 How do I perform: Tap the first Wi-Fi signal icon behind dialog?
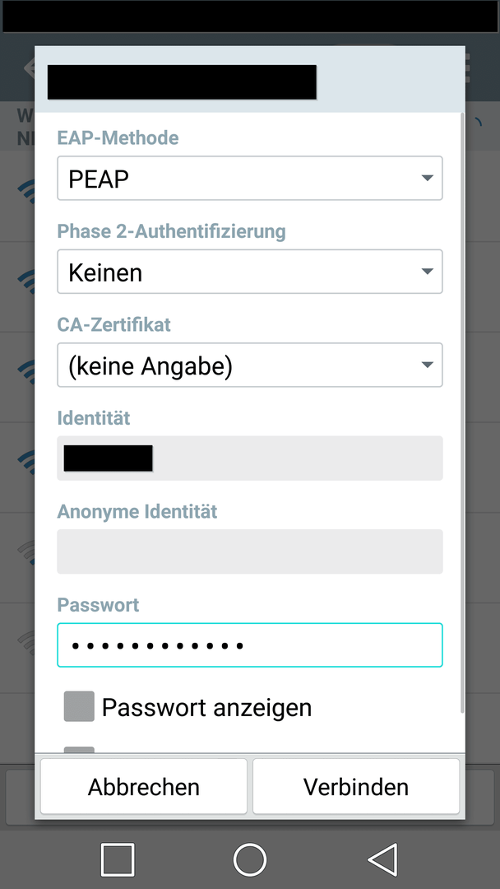[26, 191]
